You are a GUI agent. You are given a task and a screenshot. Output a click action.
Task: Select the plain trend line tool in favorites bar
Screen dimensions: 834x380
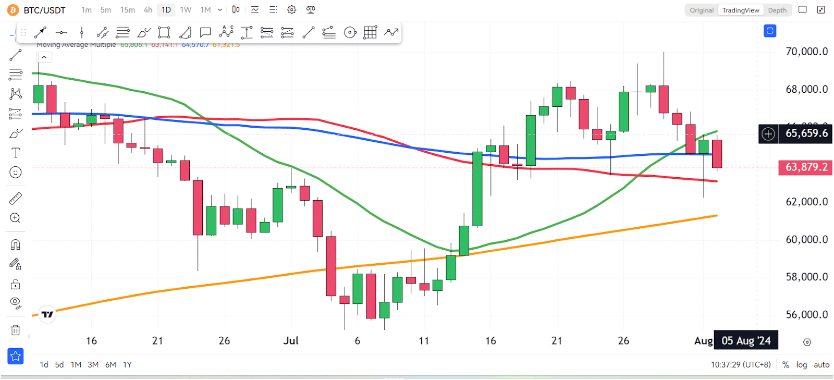pos(309,32)
